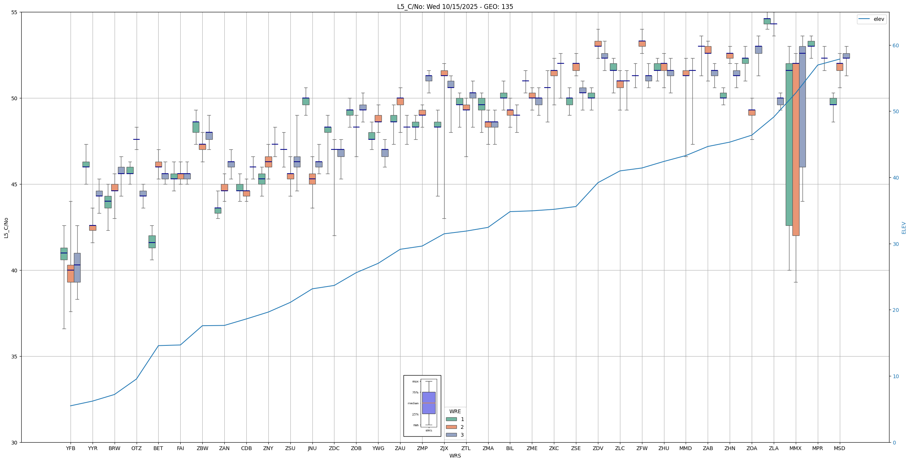Click the MMX station tick label
910x462 pixels.
click(x=795, y=448)
